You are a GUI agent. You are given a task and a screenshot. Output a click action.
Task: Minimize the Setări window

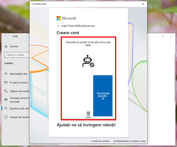pyautogui.click(x=155, y=36)
